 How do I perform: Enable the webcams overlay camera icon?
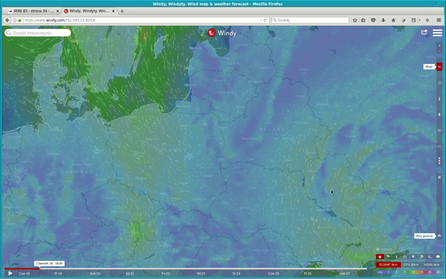(x=438, y=257)
